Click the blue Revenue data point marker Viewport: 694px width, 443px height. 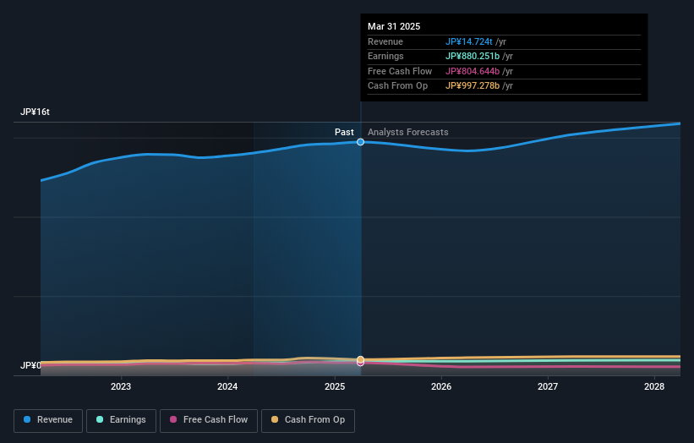360,142
